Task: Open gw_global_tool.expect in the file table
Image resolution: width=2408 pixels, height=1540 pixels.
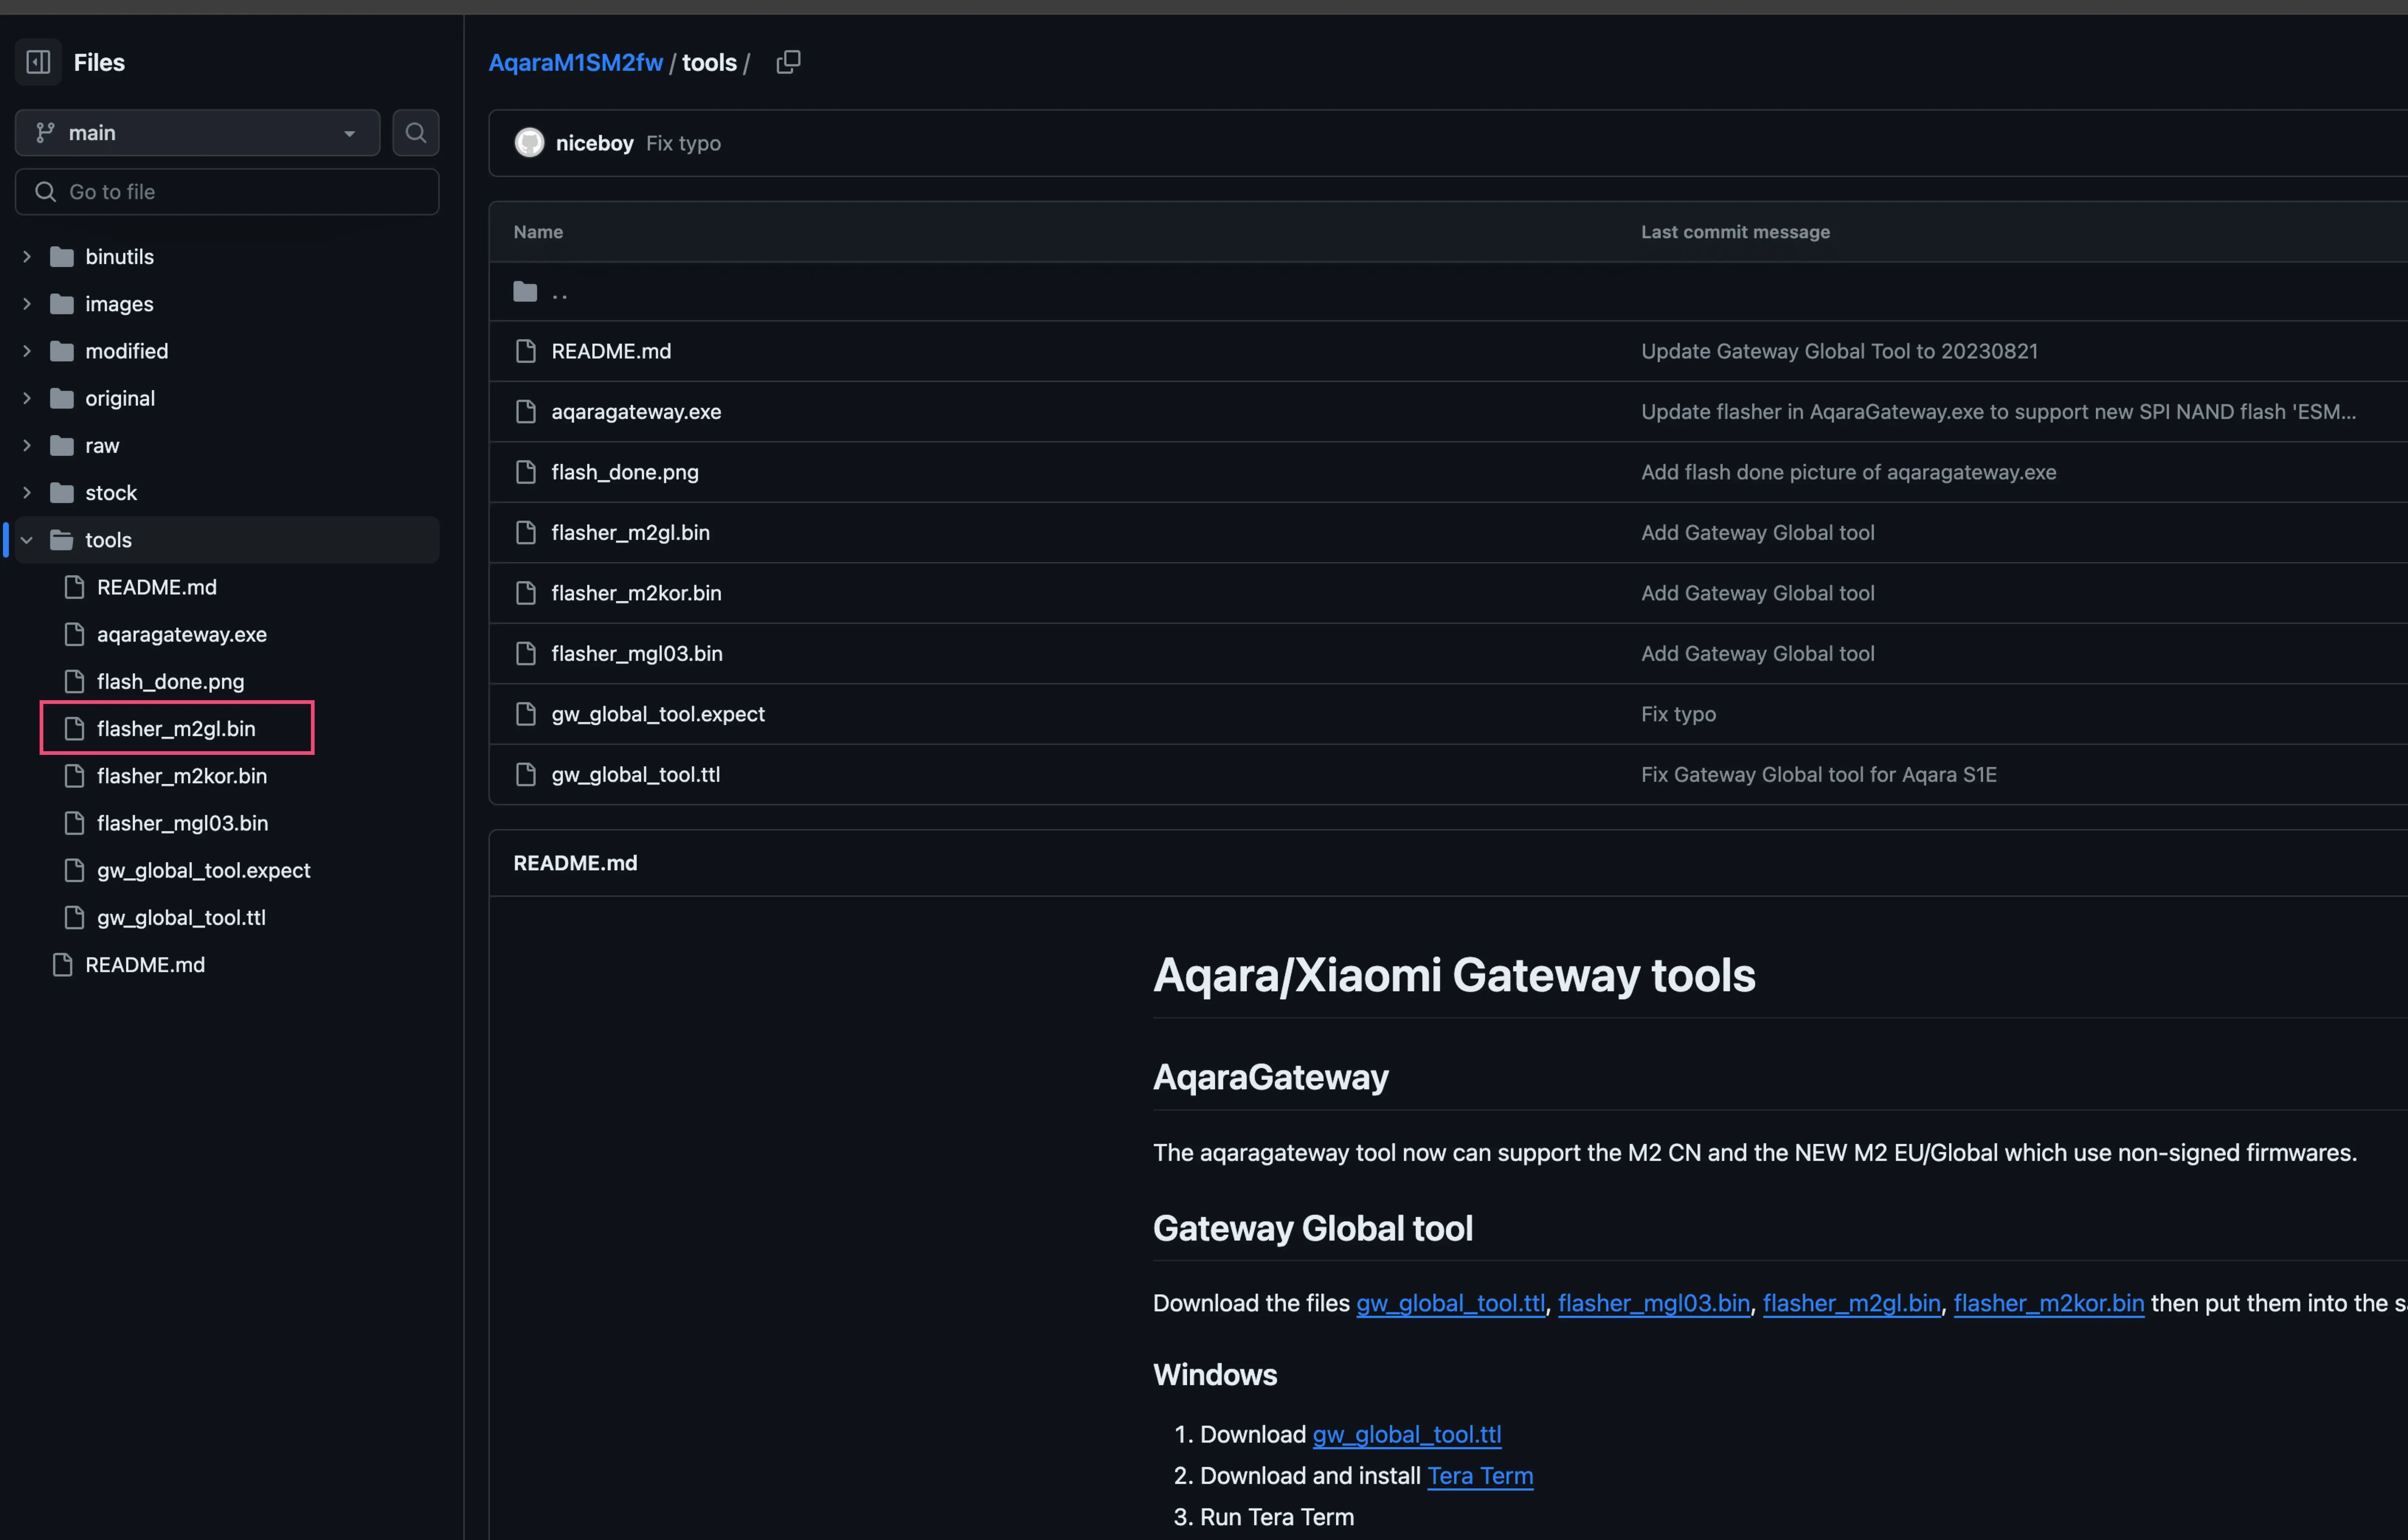Action: [x=658, y=714]
